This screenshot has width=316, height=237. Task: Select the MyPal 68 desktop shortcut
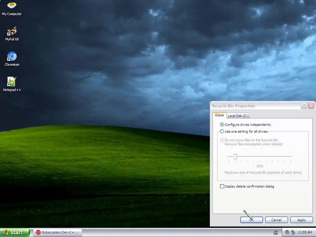click(12, 34)
